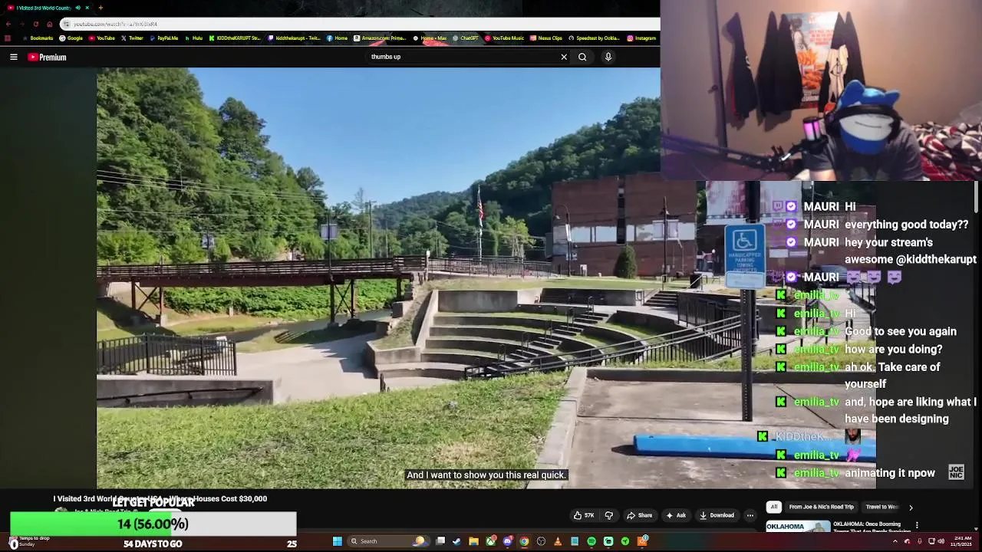Open the OKLAHOMA suggested video thumbnail
The height and width of the screenshot is (552, 982).
point(798,527)
